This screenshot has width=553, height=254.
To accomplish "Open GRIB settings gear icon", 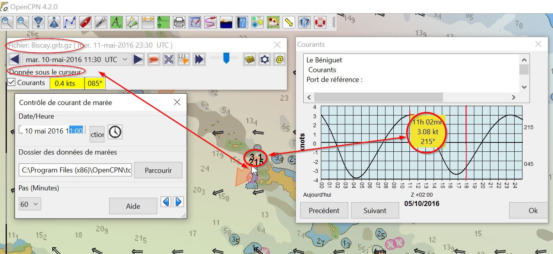I will (x=265, y=59).
